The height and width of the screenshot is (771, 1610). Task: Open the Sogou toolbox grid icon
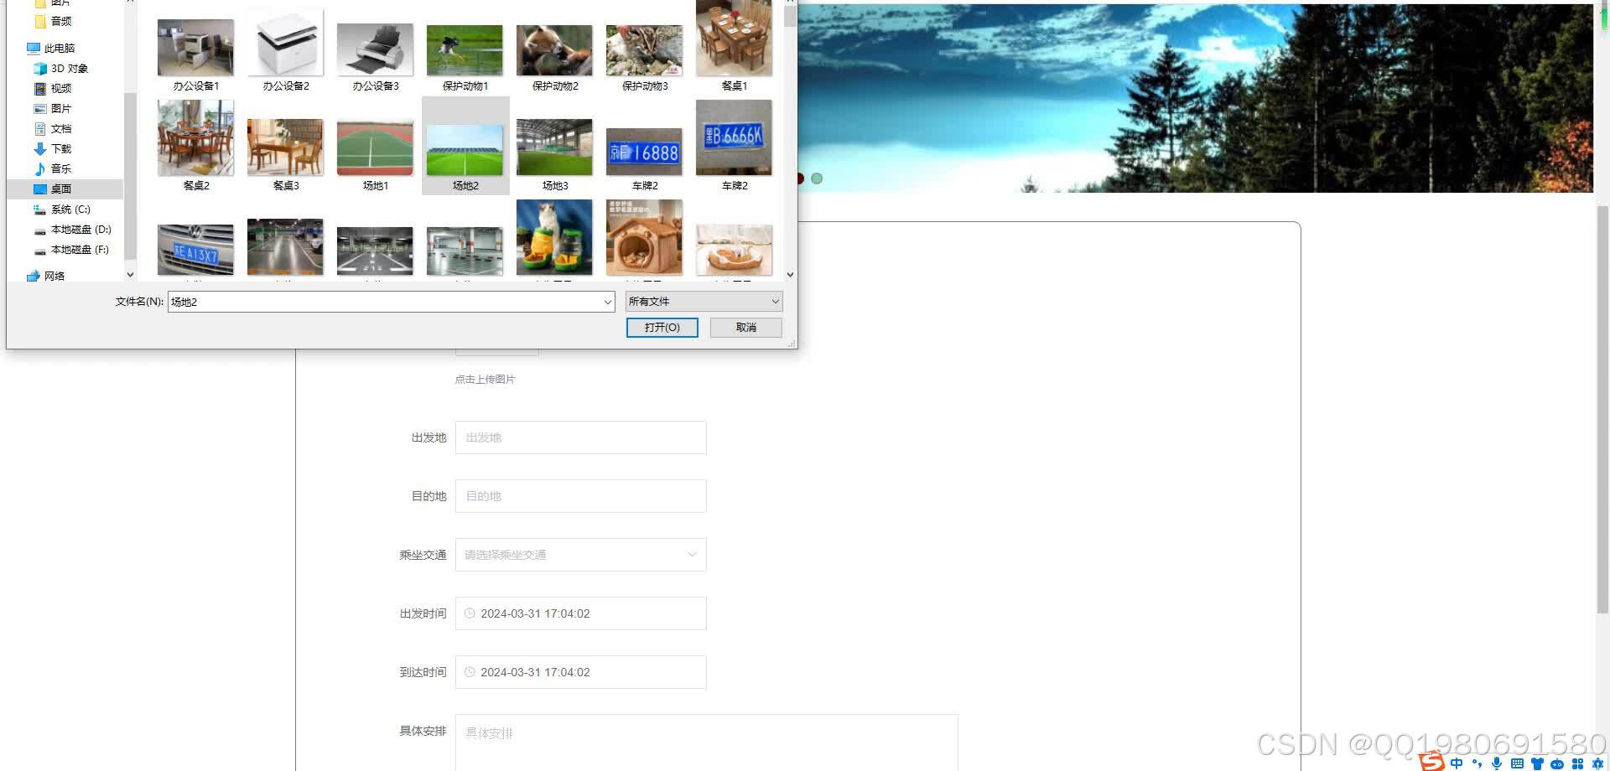(x=1577, y=763)
